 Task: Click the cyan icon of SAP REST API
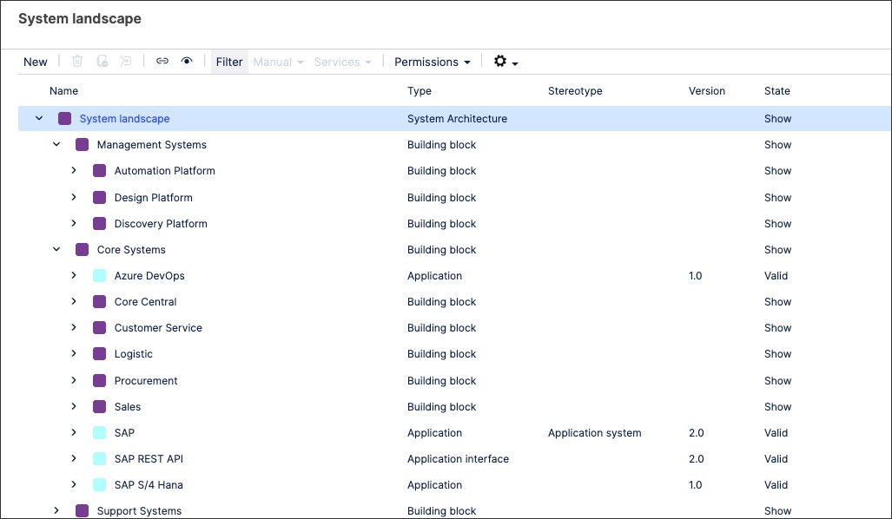click(x=100, y=459)
